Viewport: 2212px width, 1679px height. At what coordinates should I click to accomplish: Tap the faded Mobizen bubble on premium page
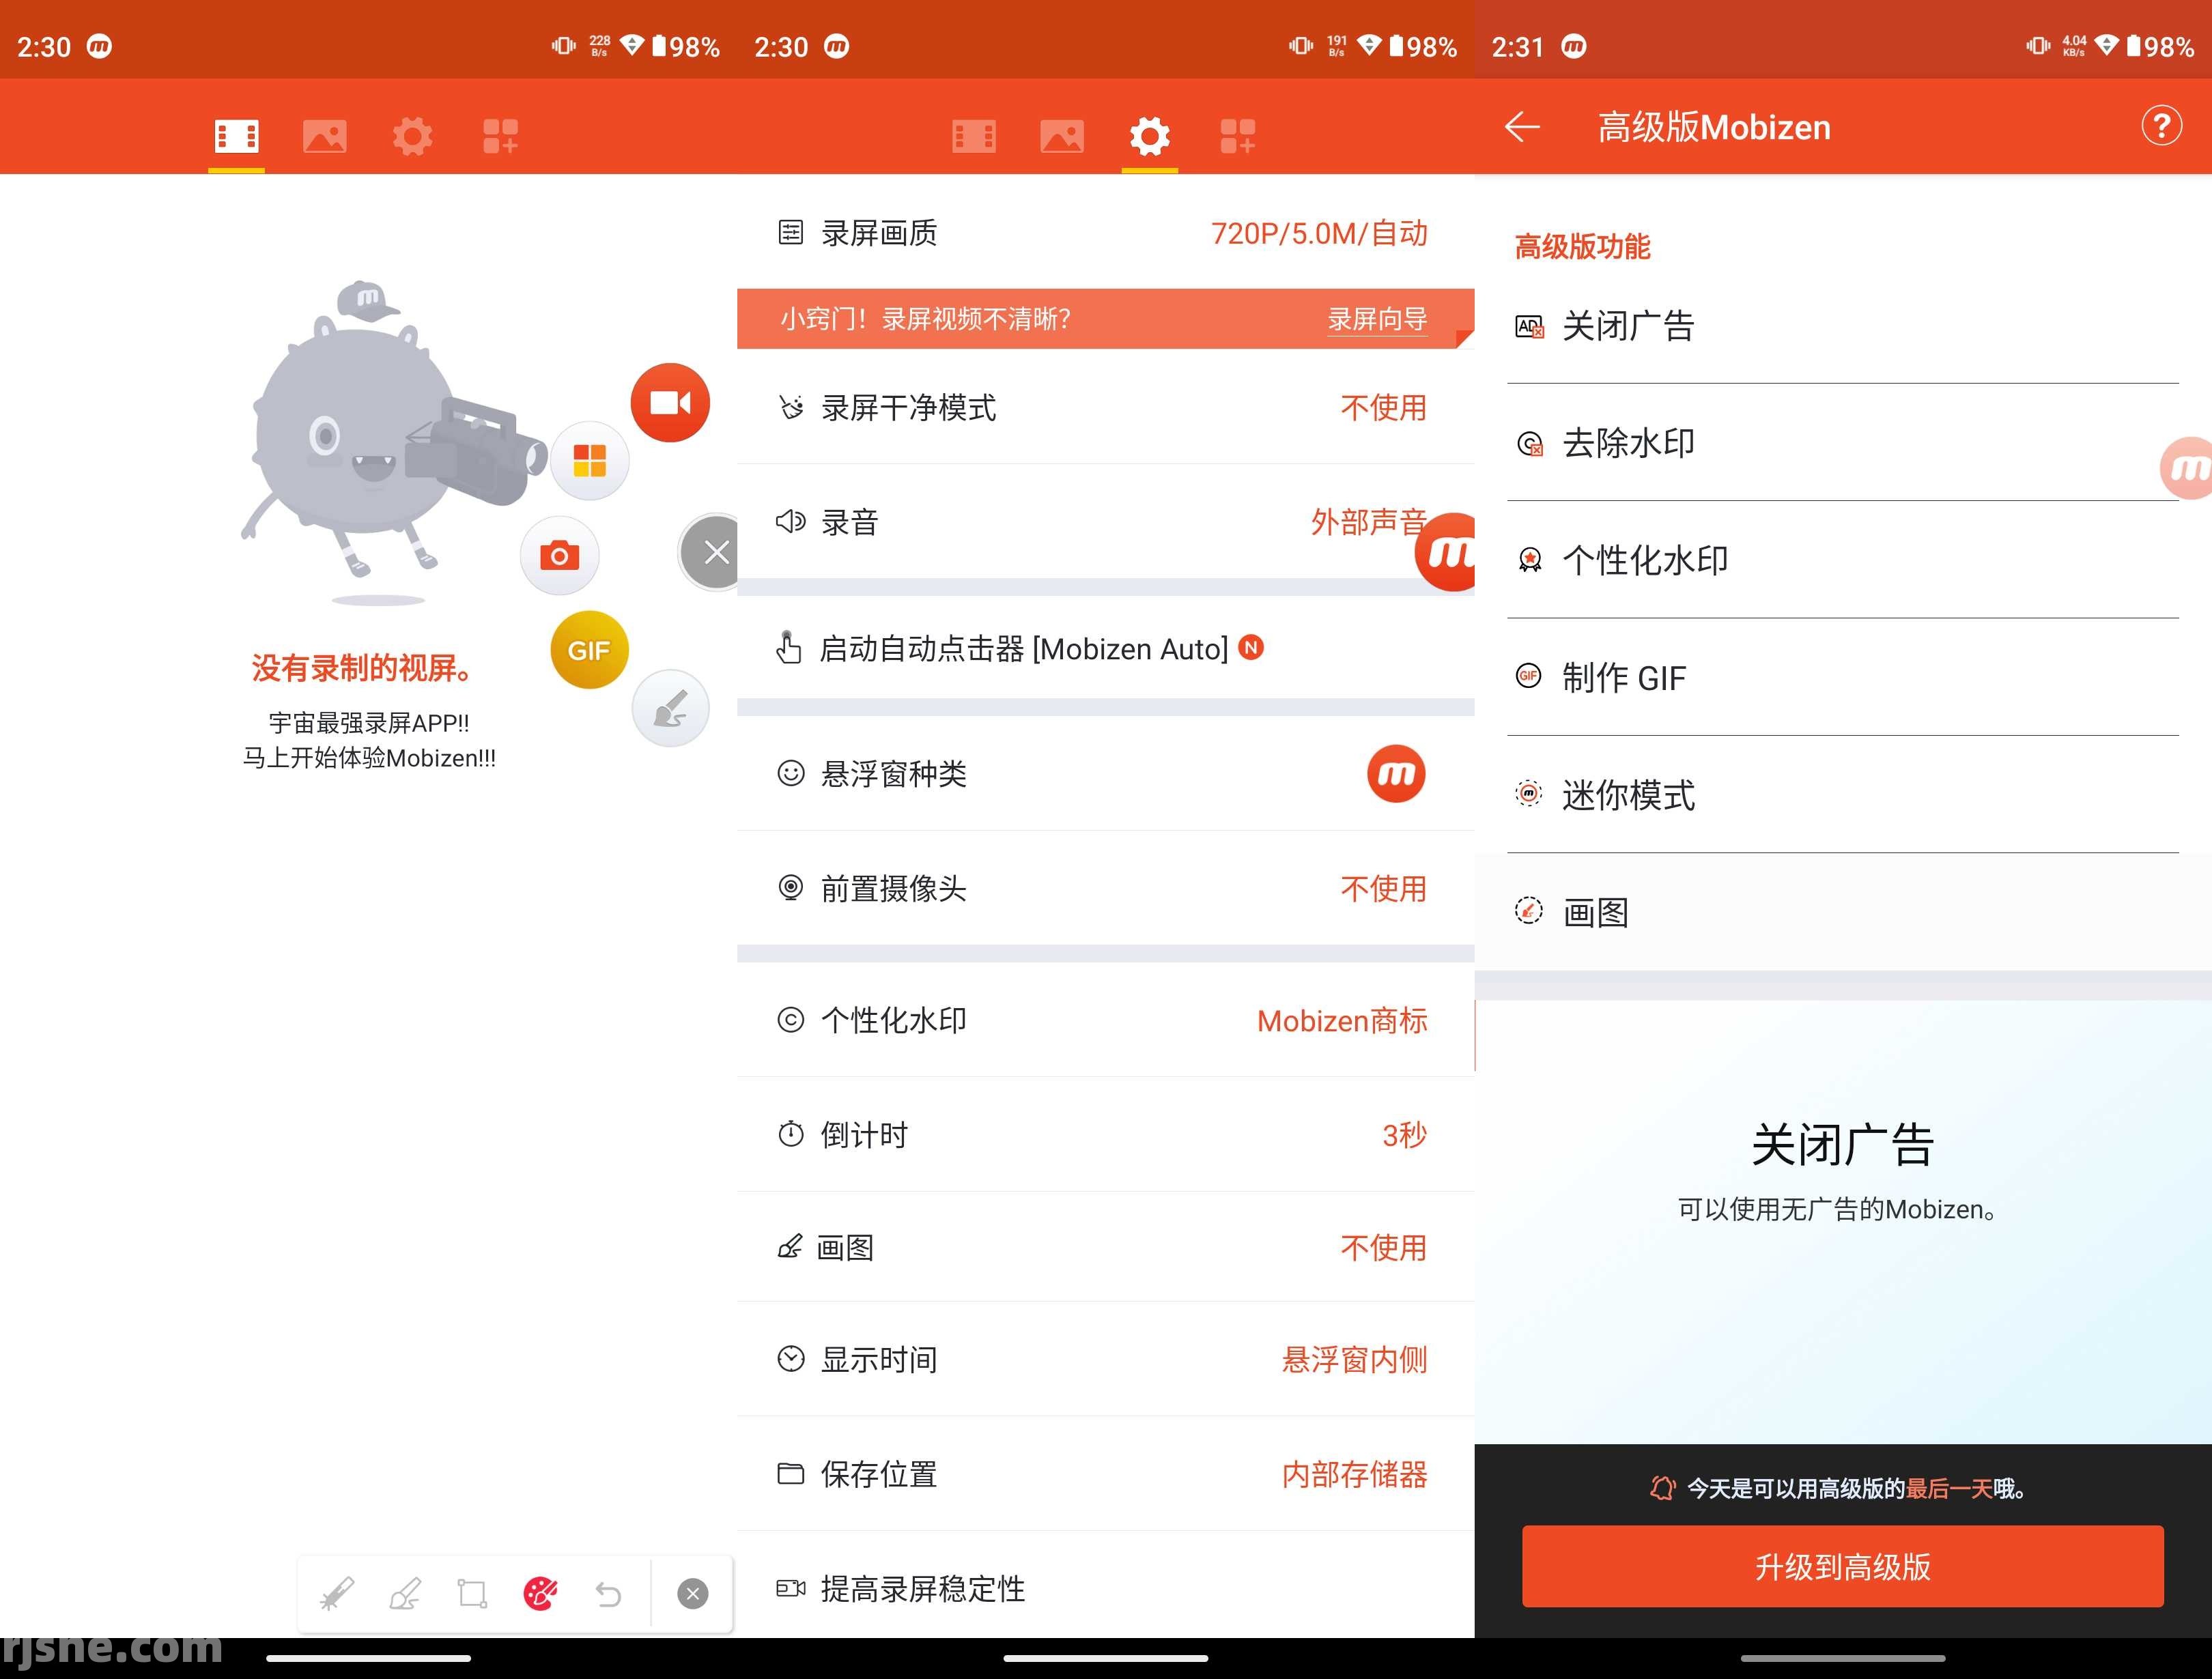coord(2186,468)
